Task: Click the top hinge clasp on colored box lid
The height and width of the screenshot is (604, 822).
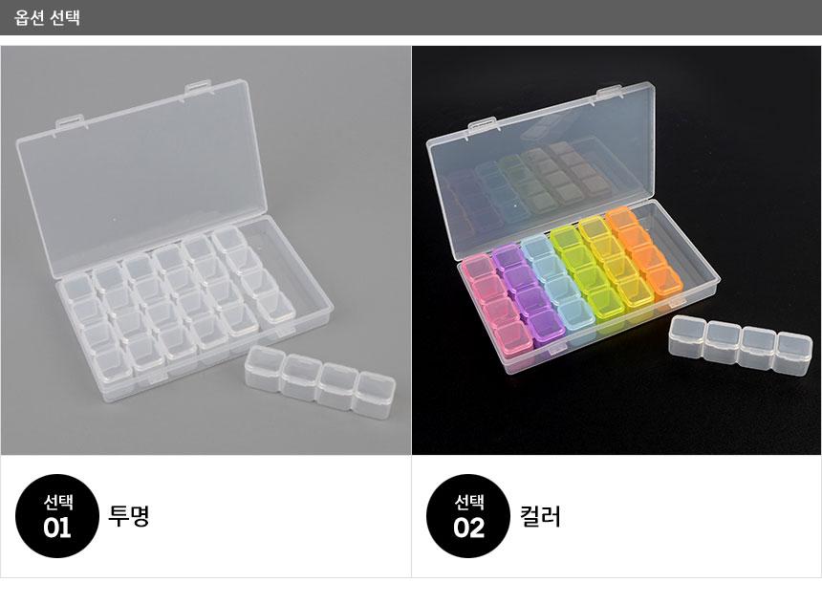Action: [610, 93]
